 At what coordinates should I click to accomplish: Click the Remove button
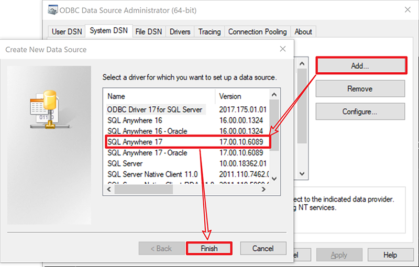pos(360,89)
